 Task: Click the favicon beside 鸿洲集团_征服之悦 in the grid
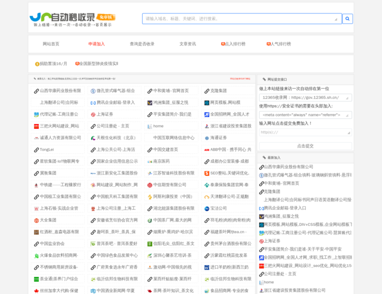tap(150, 103)
